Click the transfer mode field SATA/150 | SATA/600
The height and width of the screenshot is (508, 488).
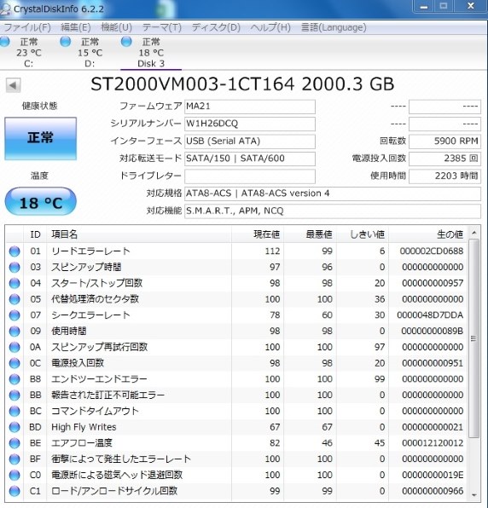pos(250,159)
